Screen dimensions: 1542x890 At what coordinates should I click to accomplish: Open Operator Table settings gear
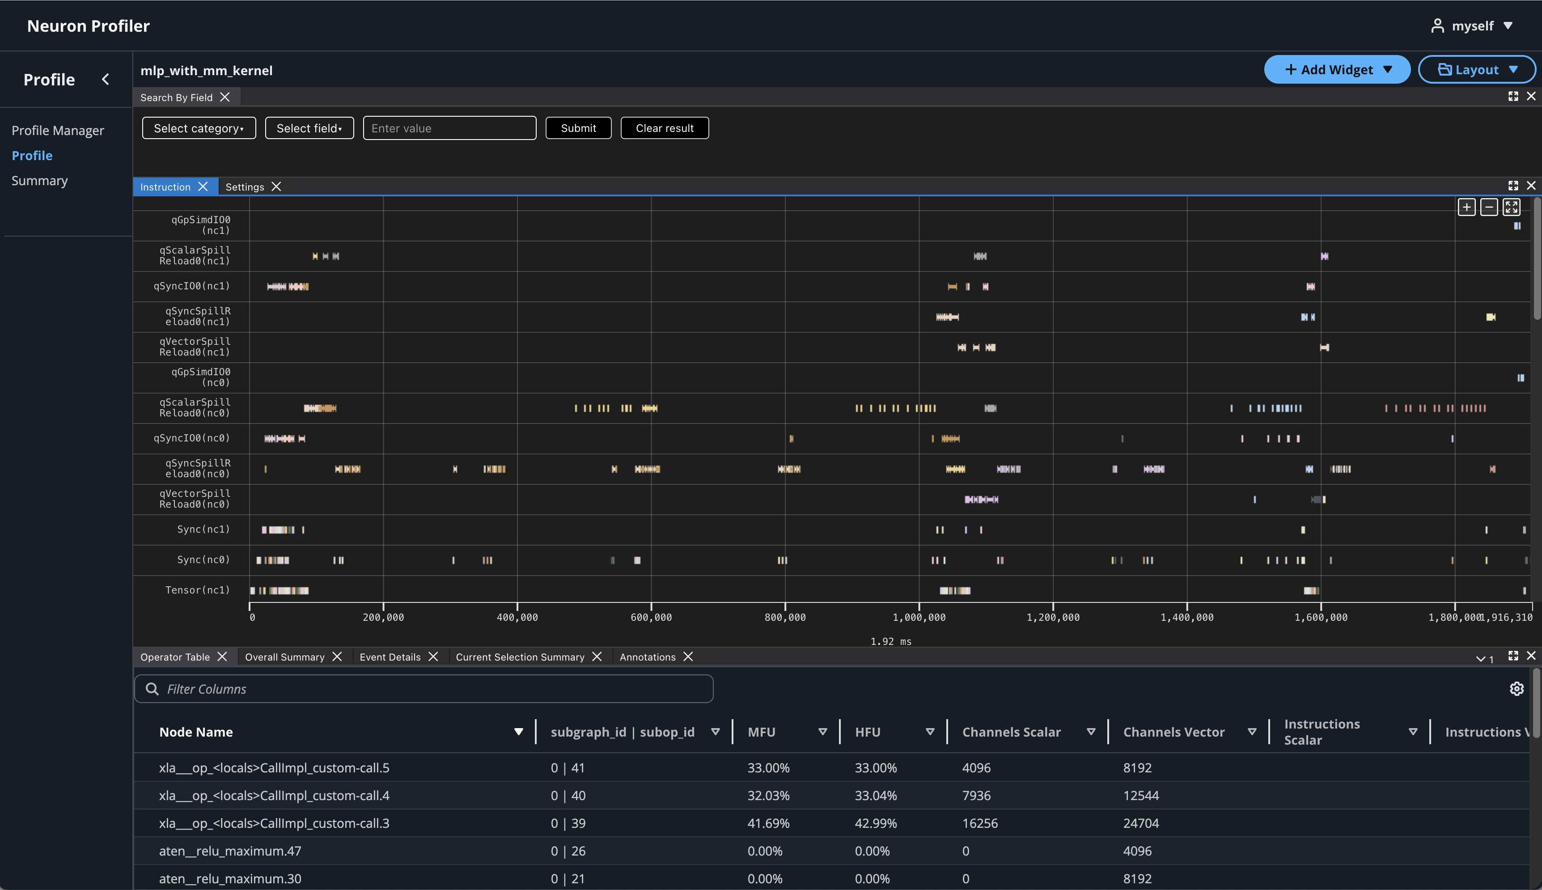coord(1517,689)
